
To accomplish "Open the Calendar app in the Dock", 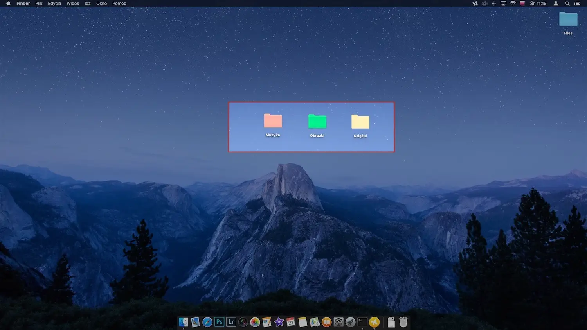I will tap(290, 322).
